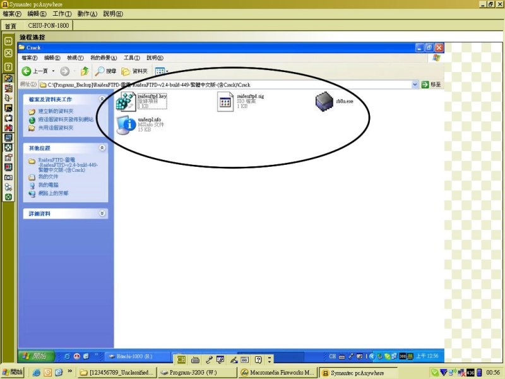
Task: Switch to the CHIU-PON-1800 tab
Action: click(x=49, y=25)
